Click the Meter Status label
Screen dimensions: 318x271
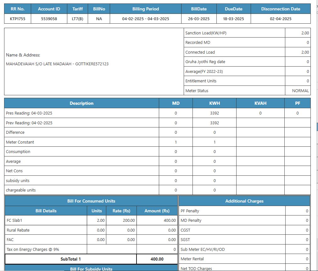click(197, 91)
